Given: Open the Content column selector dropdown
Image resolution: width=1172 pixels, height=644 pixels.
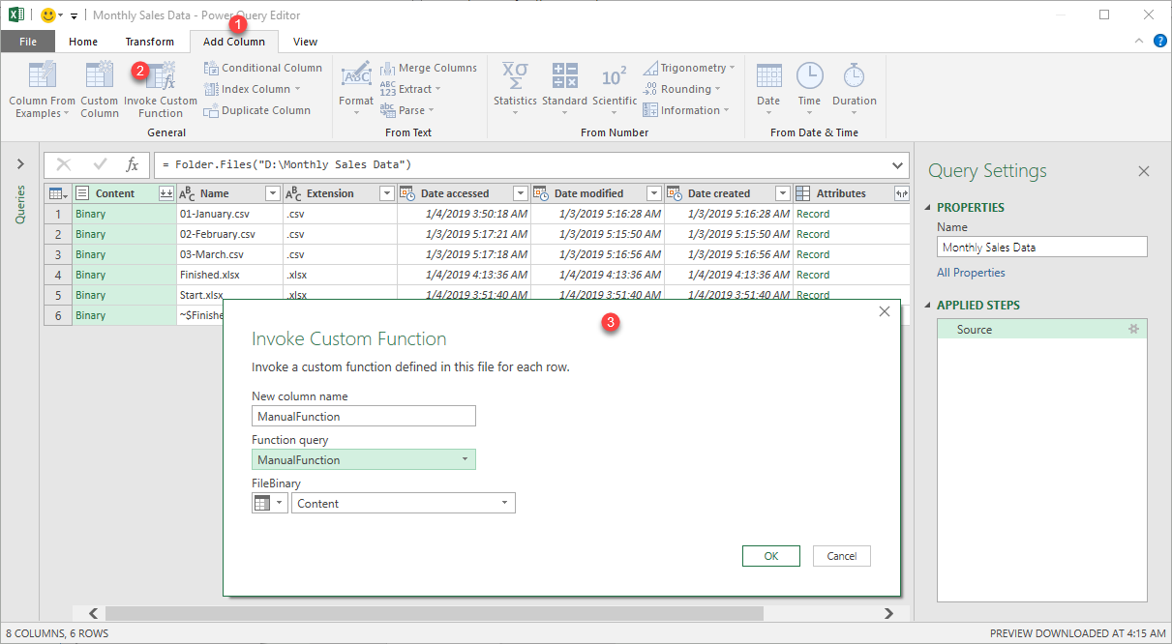Looking at the screenshot, I should coord(404,503).
